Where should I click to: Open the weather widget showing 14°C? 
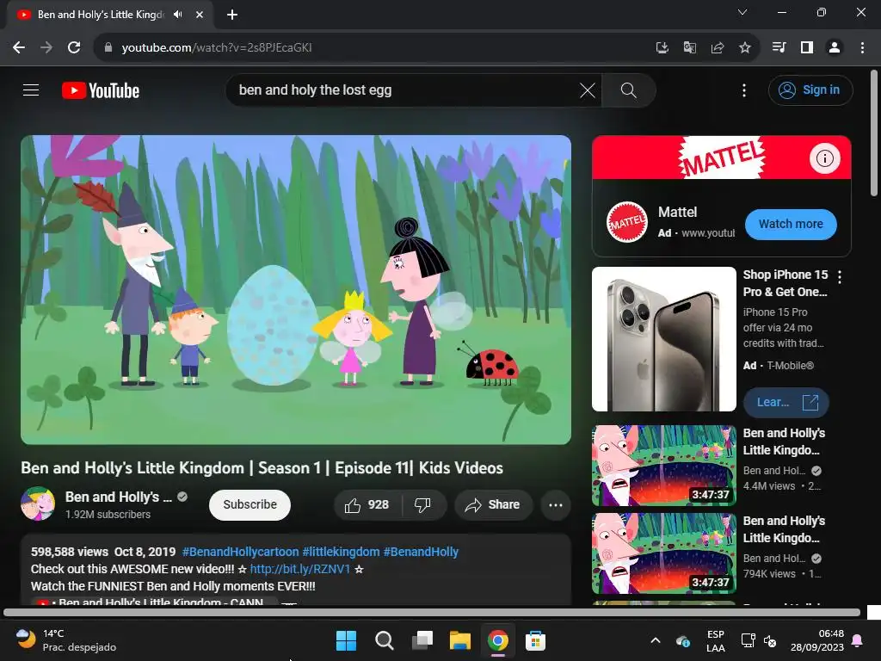[x=65, y=640]
